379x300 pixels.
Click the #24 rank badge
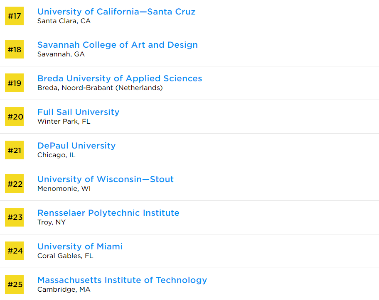click(14, 251)
